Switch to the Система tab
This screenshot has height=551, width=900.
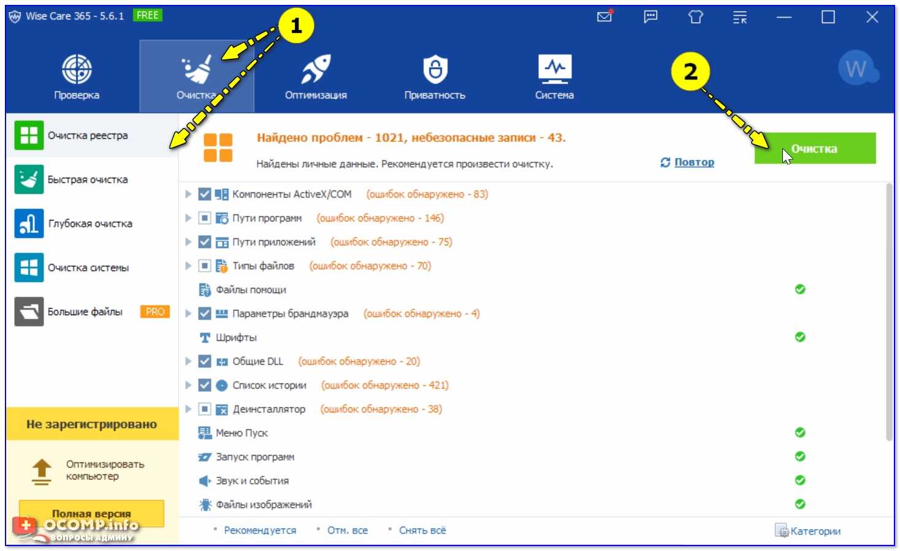point(554,77)
